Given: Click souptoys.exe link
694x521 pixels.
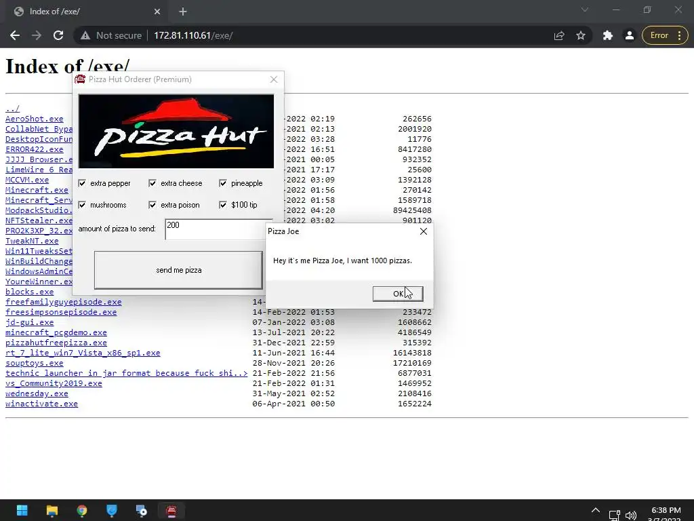Looking at the screenshot, I should tap(35, 364).
